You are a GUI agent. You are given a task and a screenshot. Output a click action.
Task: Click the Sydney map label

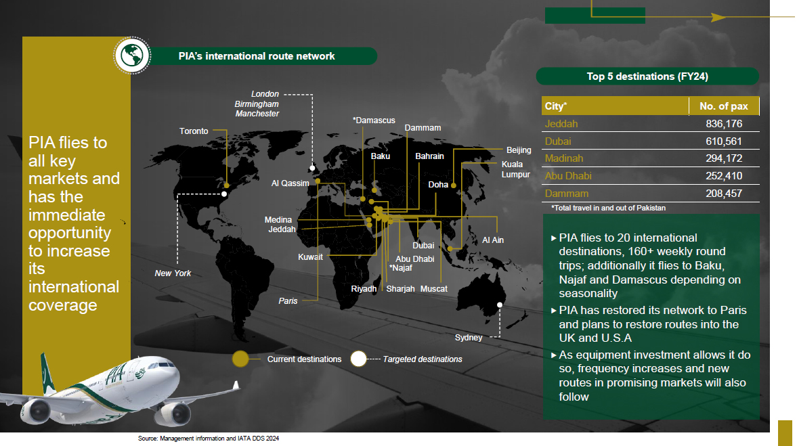coord(468,337)
